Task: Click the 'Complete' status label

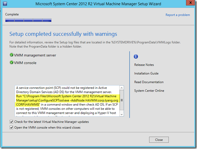Action: [12, 14]
